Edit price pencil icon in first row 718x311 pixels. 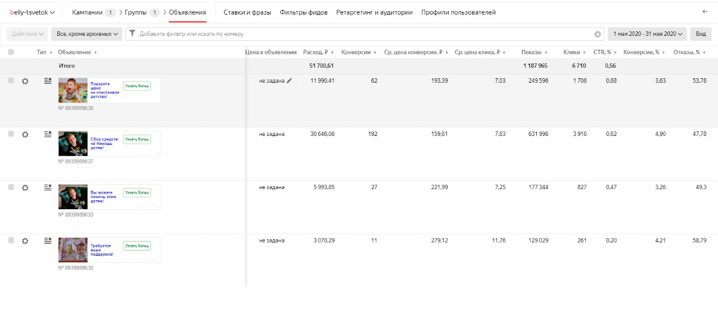tap(289, 81)
